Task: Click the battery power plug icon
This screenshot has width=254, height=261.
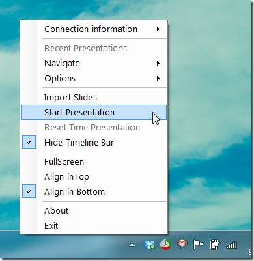Action: tap(214, 245)
